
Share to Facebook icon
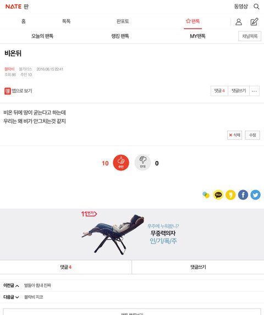pyautogui.click(x=243, y=195)
